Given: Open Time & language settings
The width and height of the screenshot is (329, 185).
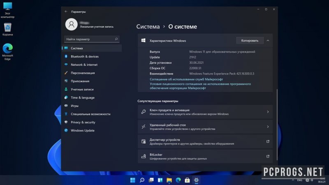Looking at the screenshot, I should 92,97.
